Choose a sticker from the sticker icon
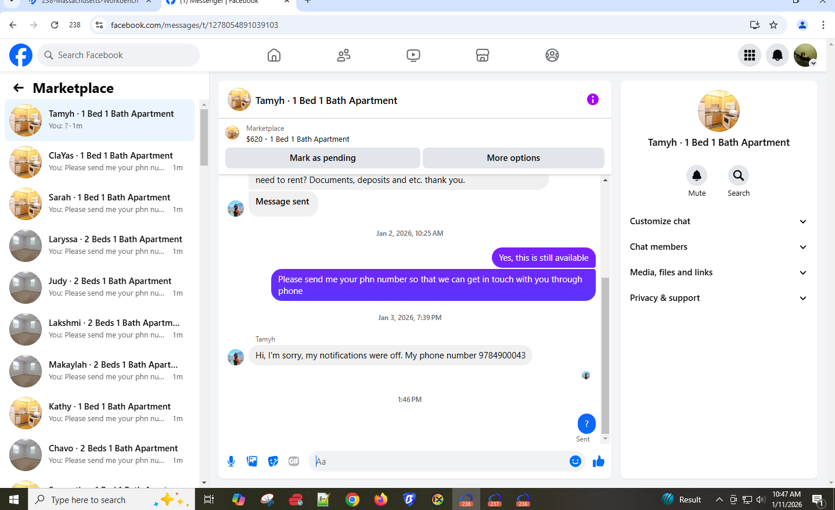Viewport: 835px width, 510px height. coord(273,461)
